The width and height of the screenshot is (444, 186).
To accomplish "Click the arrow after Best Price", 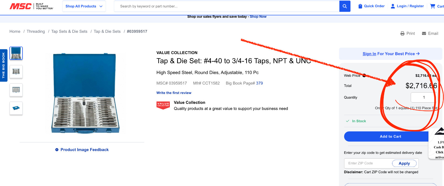I will coord(418,54).
